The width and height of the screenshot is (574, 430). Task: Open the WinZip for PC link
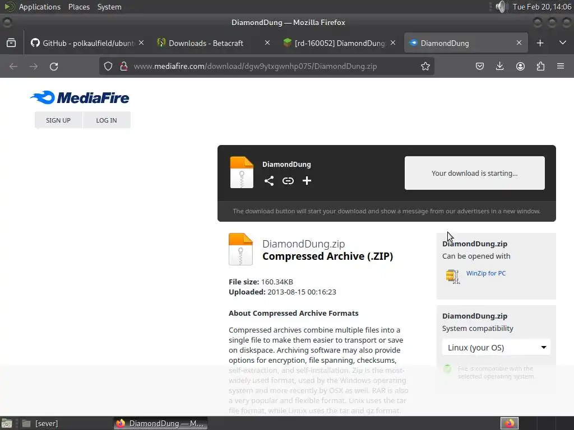[486, 273]
